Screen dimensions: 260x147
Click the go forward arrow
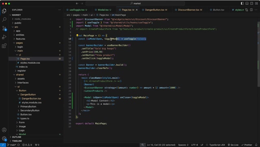click(82, 4)
